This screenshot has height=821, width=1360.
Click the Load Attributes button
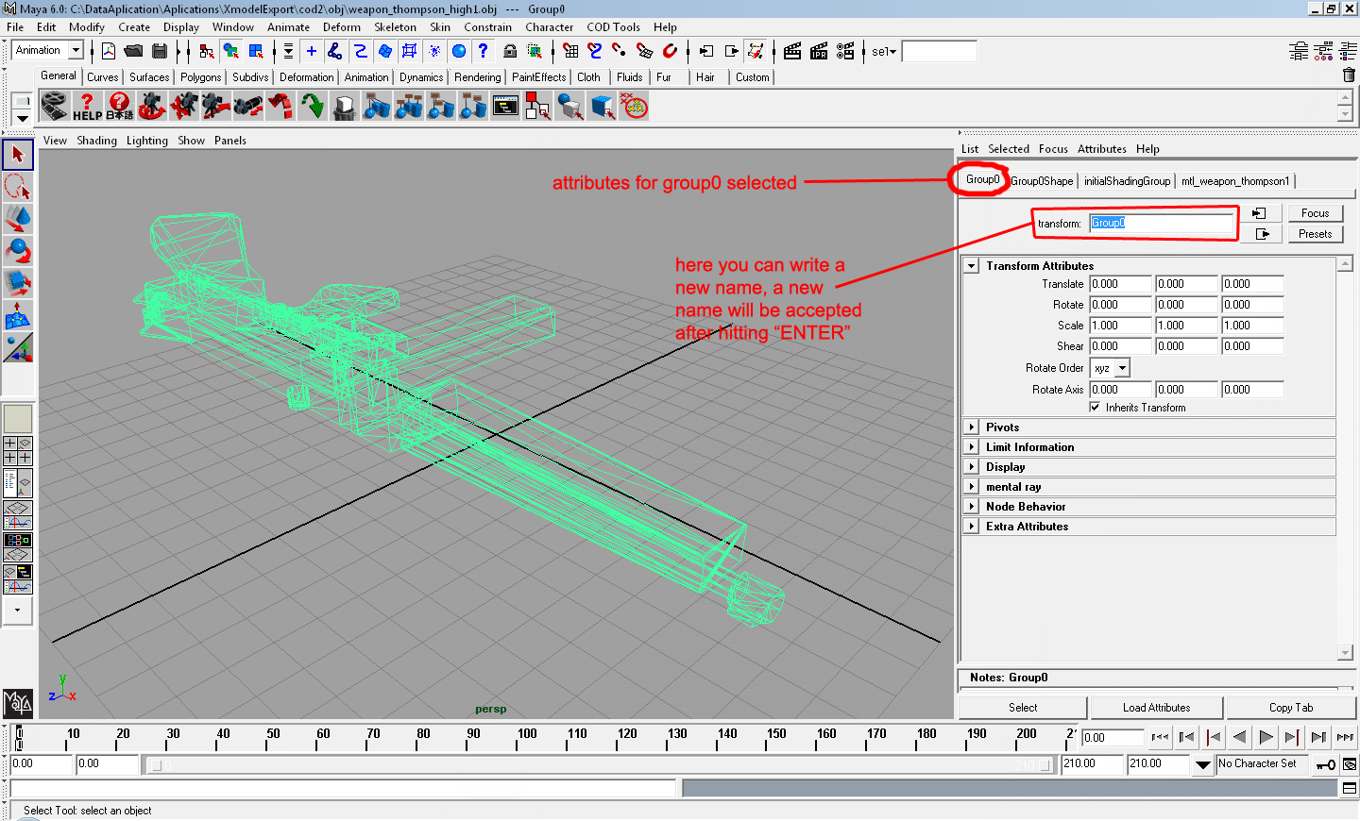tap(1156, 708)
